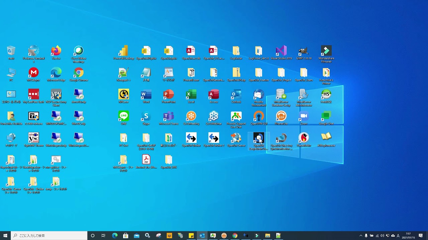Select the Zoom desktop shortcut

point(304,118)
